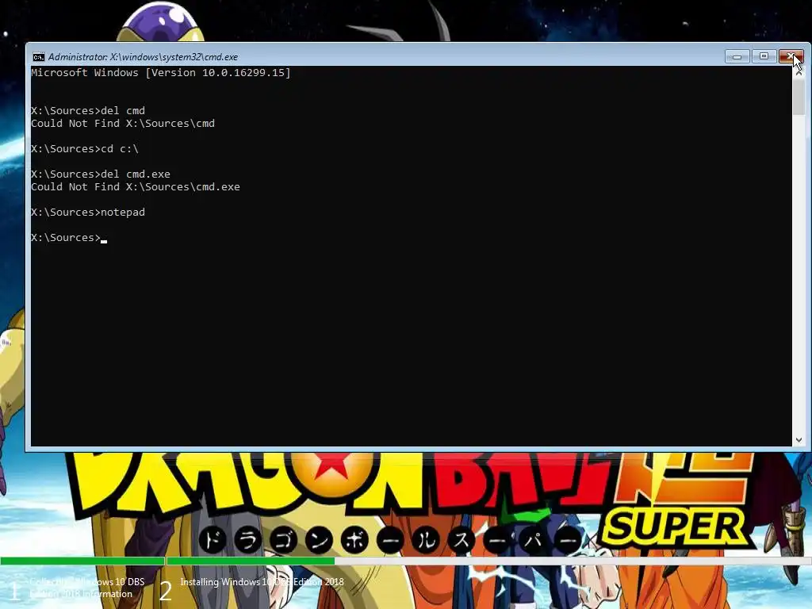The height and width of the screenshot is (609, 812).
Task: Click the scrollbar down arrow in cmd window
Action: 799,439
